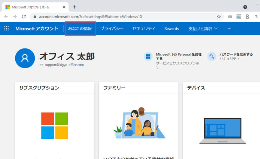Bookmark this page with star icon
The width and height of the screenshot is (260, 159).
pyautogui.click(x=219, y=17)
